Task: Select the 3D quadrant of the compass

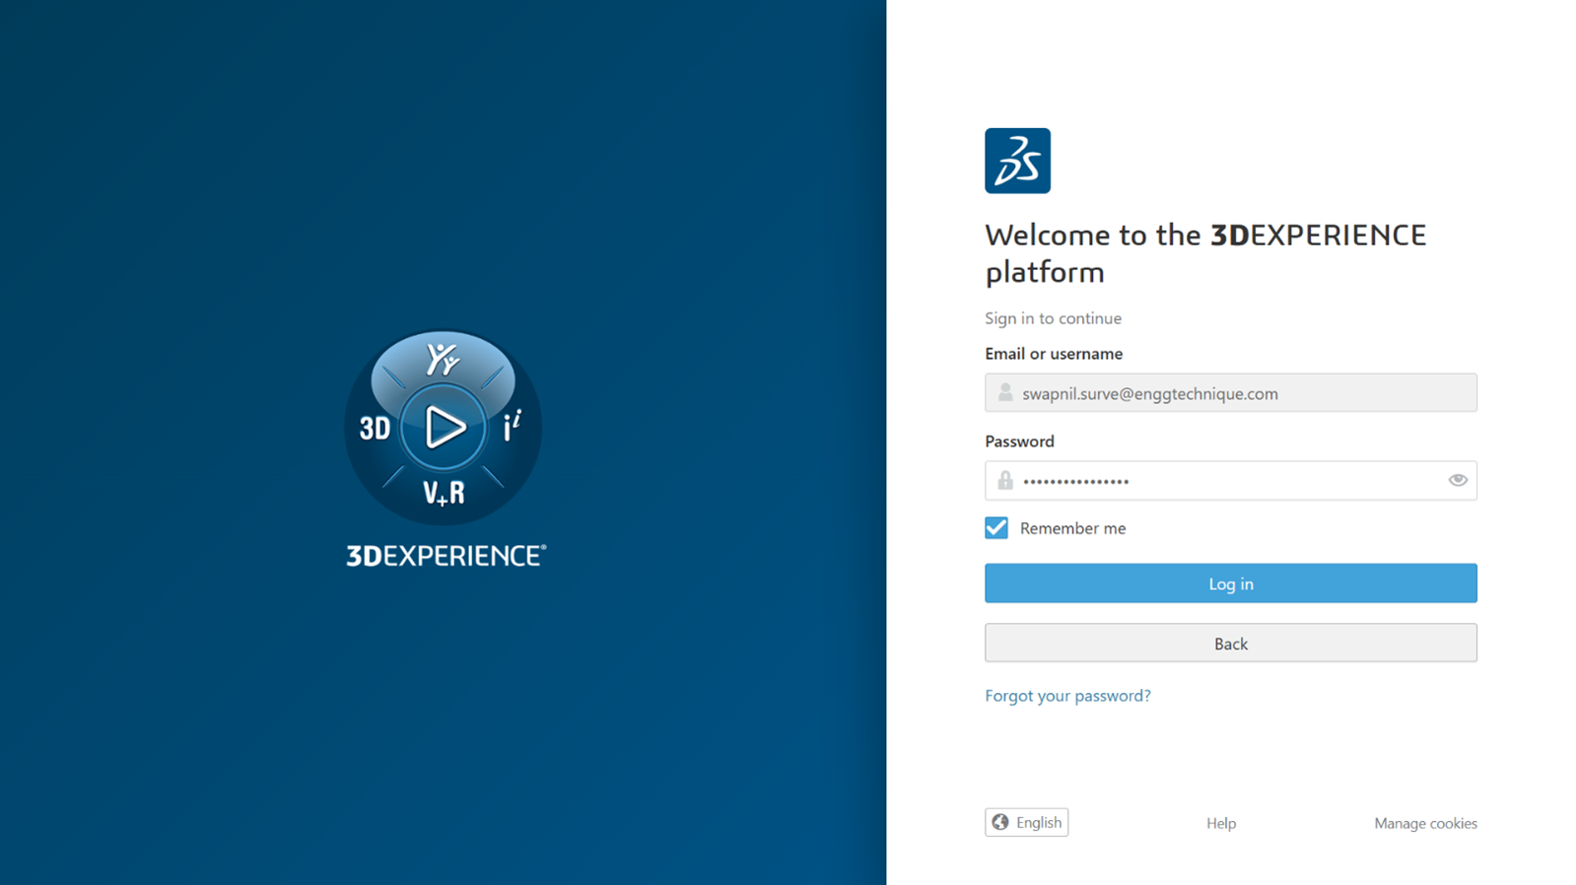Action: point(375,429)
